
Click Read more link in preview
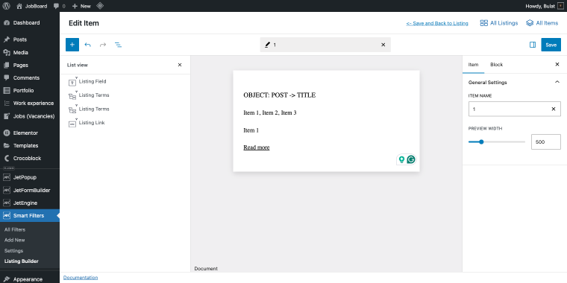[257, 147]
